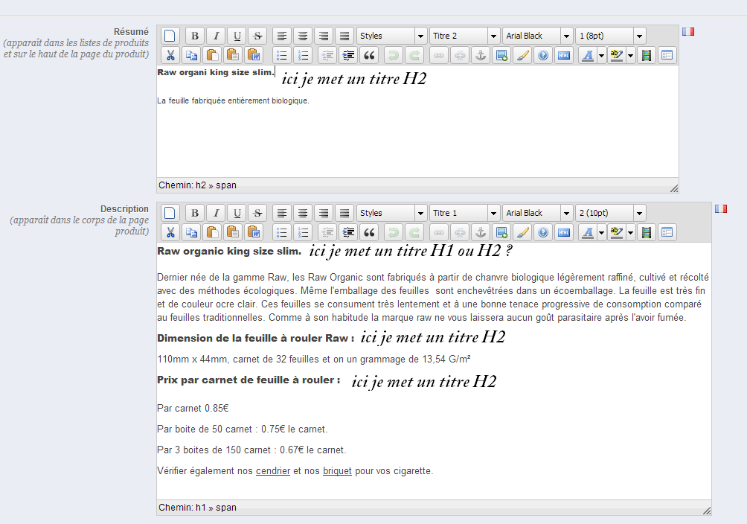747x524 pixels.
Task: Insert embedded media in Description editor
Action: (x=647, y=233)
